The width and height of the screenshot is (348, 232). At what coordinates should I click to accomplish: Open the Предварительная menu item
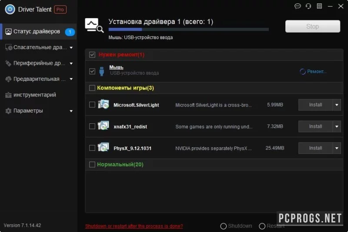click(x=38, y=79)
